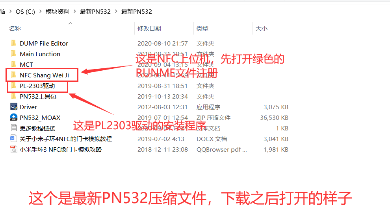Click the DOCX 文档 type cell

[x=212, y=139]
